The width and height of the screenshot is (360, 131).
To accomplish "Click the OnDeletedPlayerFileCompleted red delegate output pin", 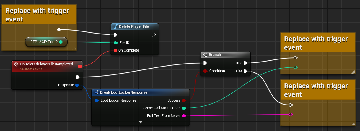I will click(79, 66).
